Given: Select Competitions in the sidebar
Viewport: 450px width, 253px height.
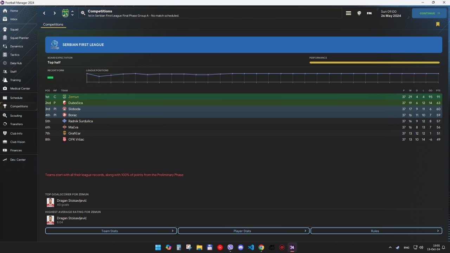Looking at the screenshot, I should click(19, 106).
